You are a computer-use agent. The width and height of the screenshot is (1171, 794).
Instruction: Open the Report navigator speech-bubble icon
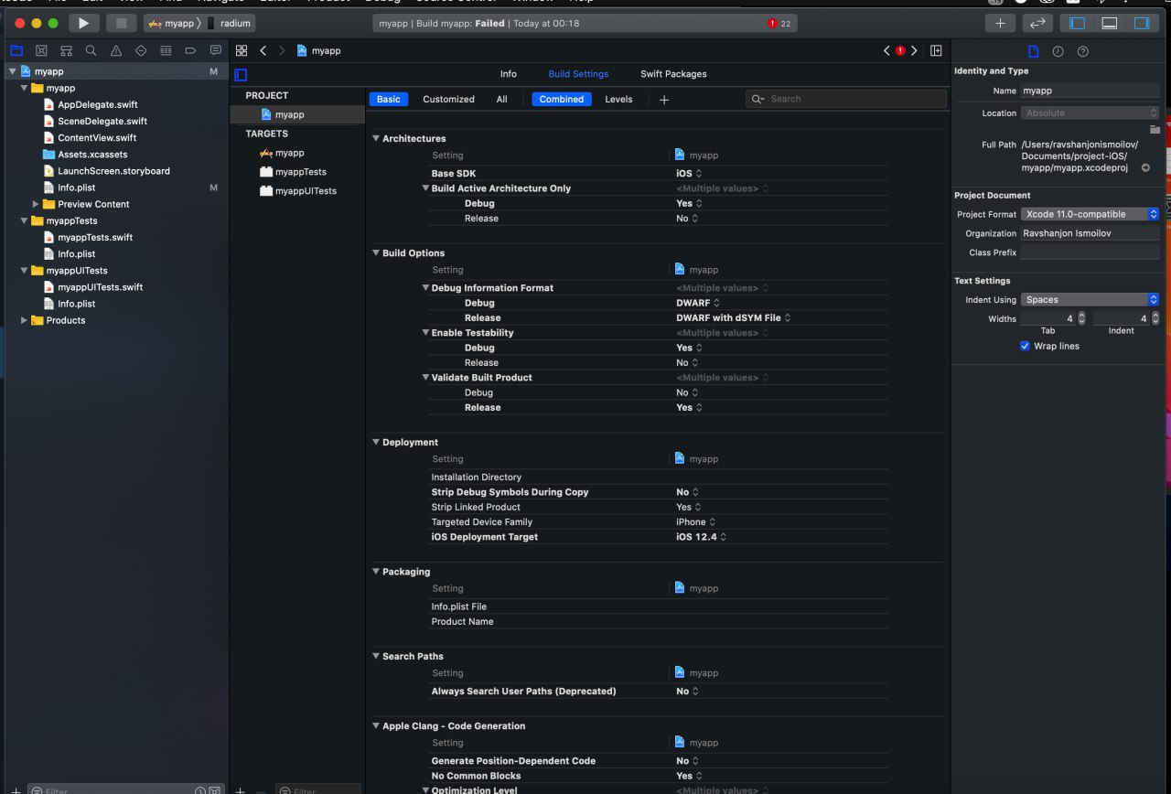(x=216, y=50)
